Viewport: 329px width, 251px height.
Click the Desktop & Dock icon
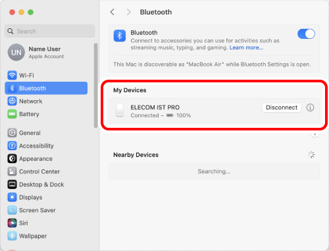click(12, 184)
